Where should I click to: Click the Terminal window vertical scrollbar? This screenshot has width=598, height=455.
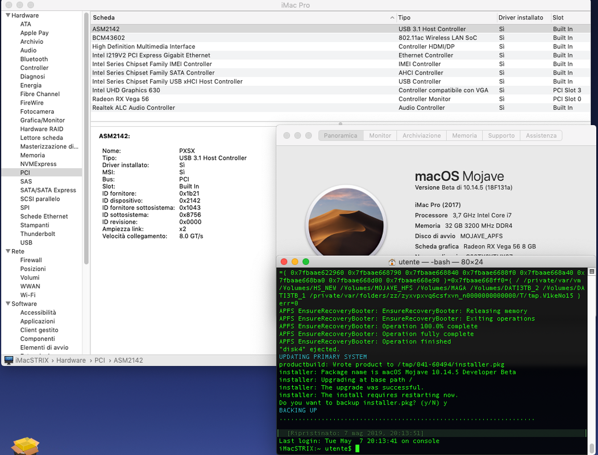(x=592, y=448)
